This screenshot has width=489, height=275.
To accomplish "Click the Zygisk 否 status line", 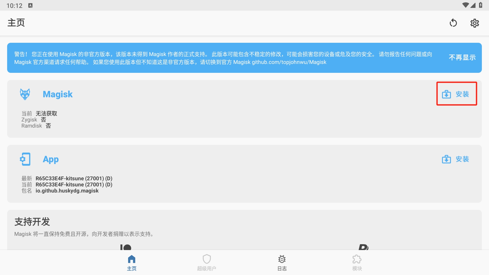I will click(x=34, y=119).
